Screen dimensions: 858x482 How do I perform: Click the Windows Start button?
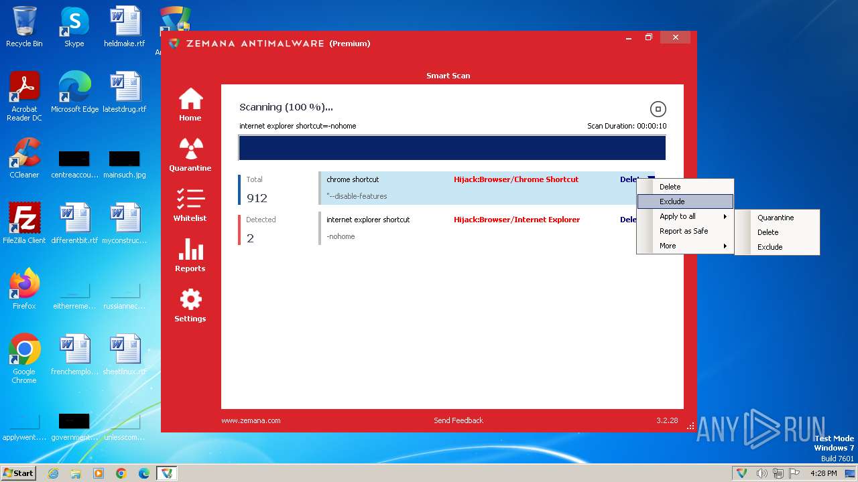19,473
